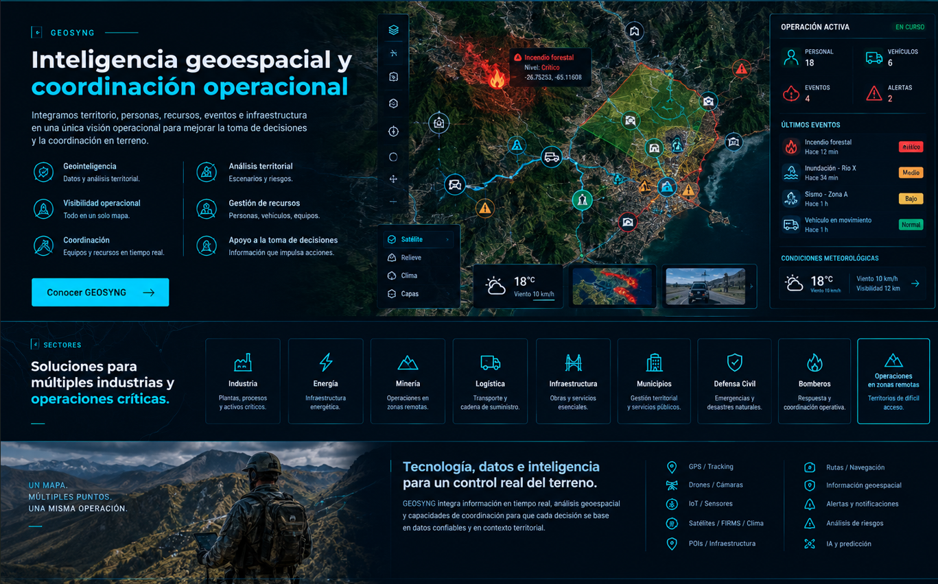Image resolution: width=938 pixels, height=584 pixels.
Task: Click the Análisis de riesgos item
Action: [x=843, y=524]
